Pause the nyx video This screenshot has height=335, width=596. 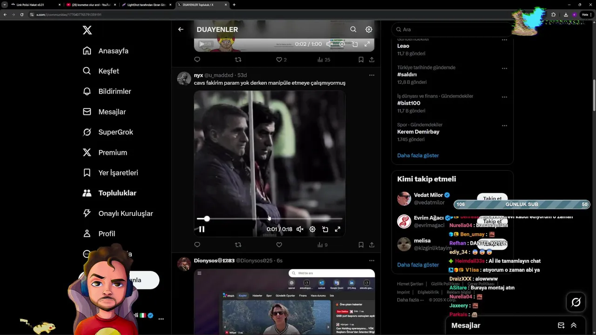202,229
